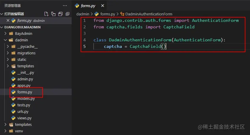250x135 pixels.
Task: Click forms.py breadcrumb segment
Action: pyautogui.click(x=108, y=14)
